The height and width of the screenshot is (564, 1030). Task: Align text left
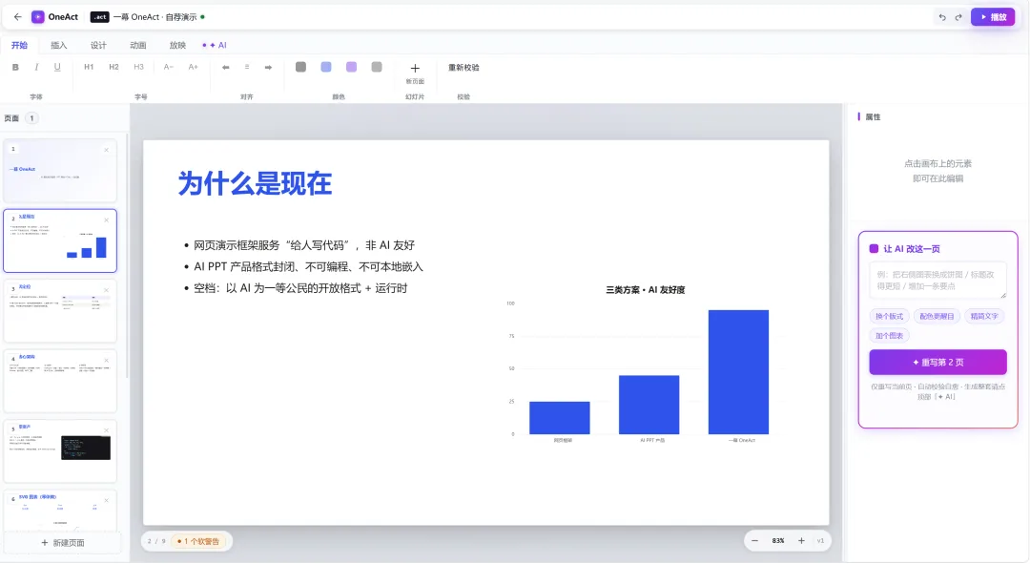[x=226, y=67]
